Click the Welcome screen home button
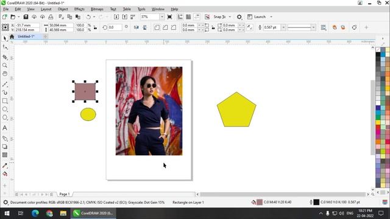Screen dimensions: 390x219 coord(12,36)
